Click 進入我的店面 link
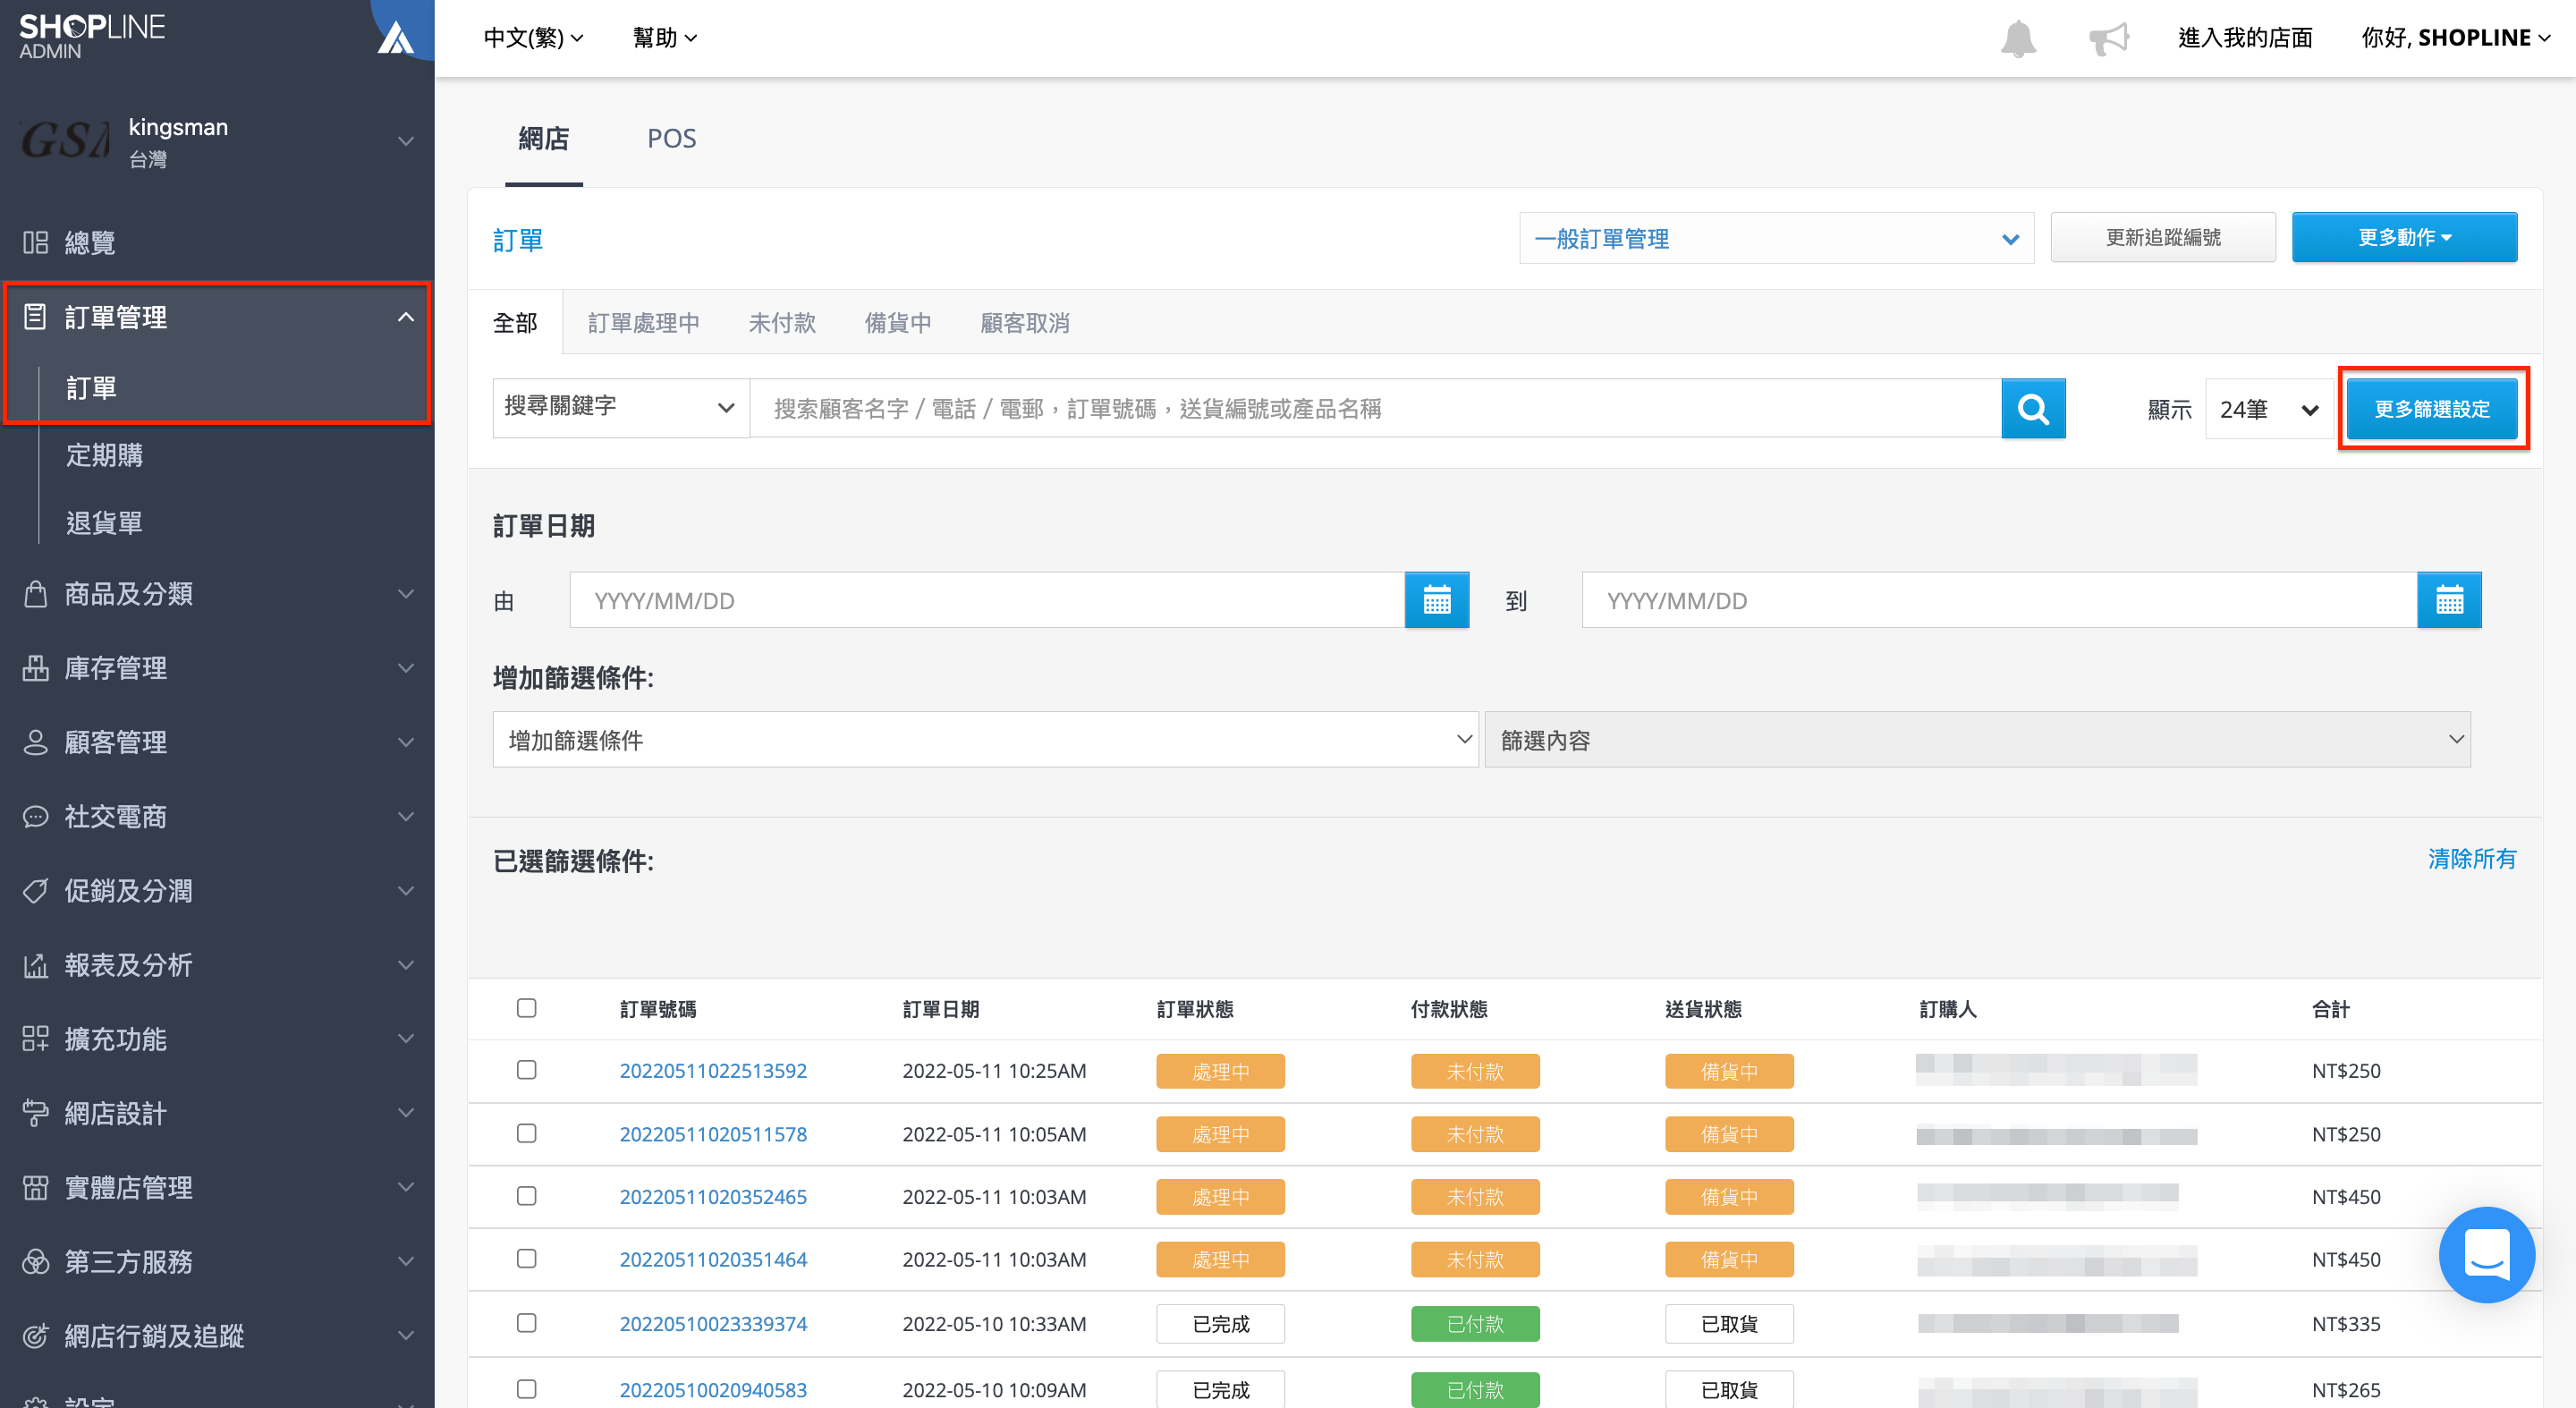This screenshot has height=1408, width=2576. [x=2245, y=38]
